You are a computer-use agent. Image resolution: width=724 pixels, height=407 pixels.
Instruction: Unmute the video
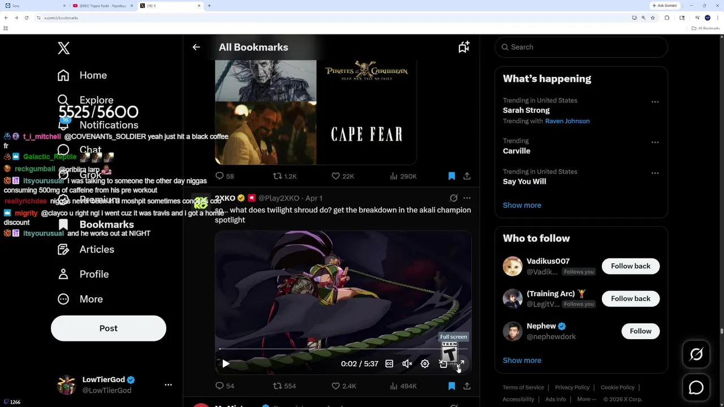(x=407, y=364)
